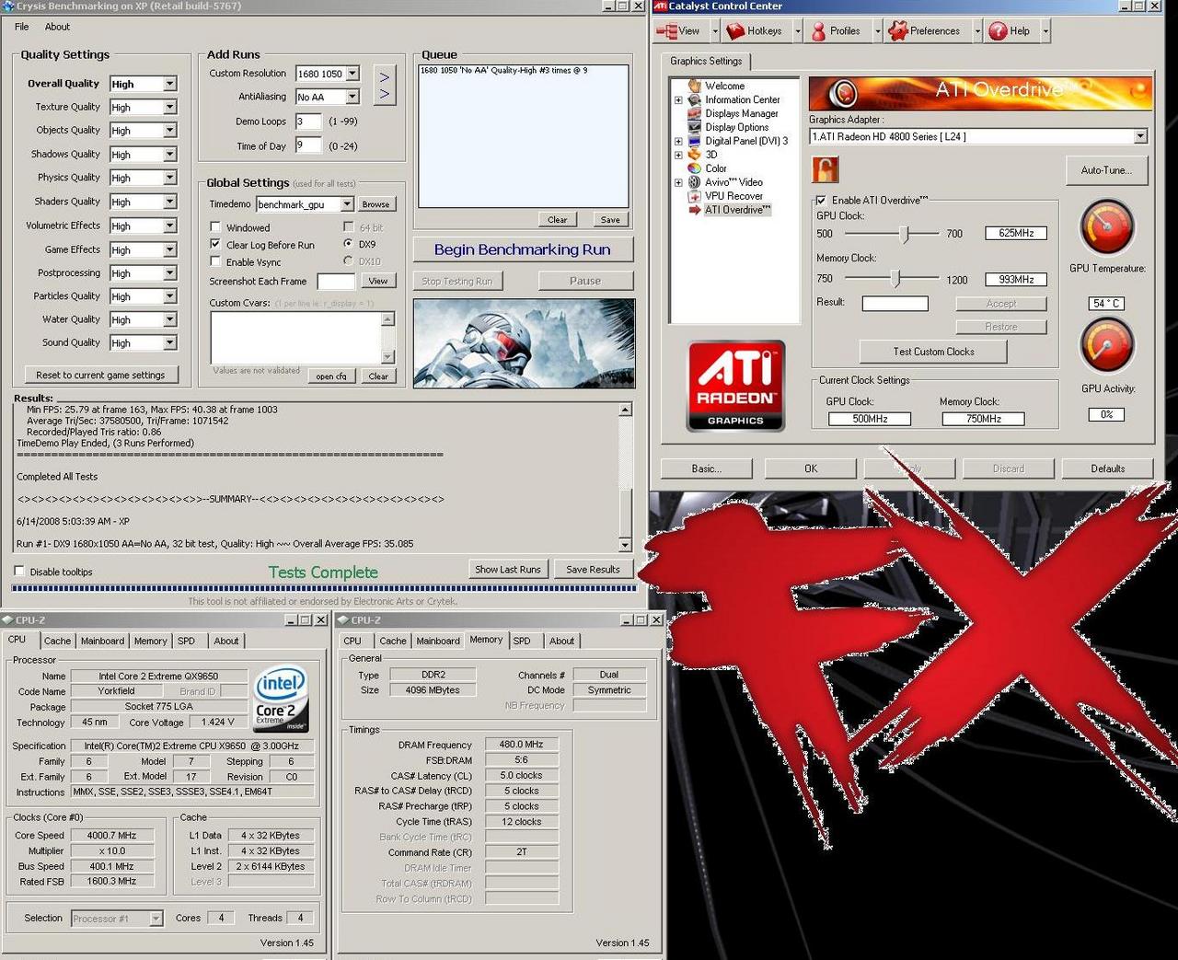Click the Intel Core 2 Extreme logo in CPU-Z

[280, 700]
